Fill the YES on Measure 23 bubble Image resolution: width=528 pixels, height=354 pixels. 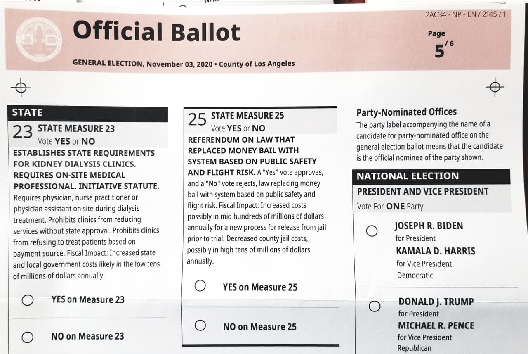click(28, 300)
